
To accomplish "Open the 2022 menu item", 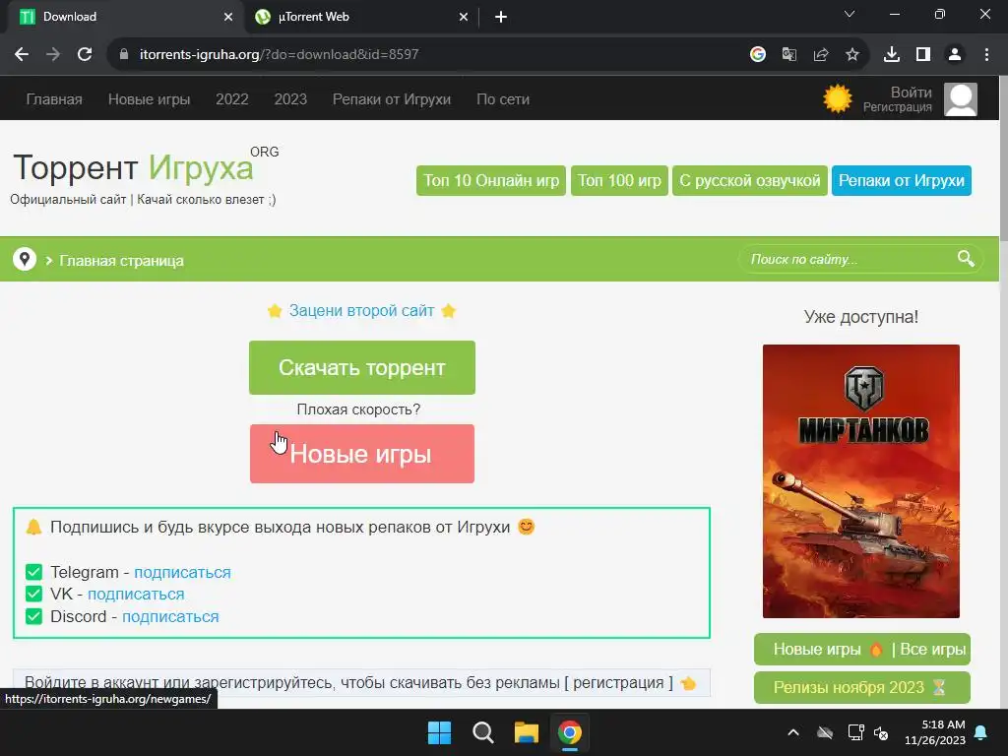I will tap(232, 99).
